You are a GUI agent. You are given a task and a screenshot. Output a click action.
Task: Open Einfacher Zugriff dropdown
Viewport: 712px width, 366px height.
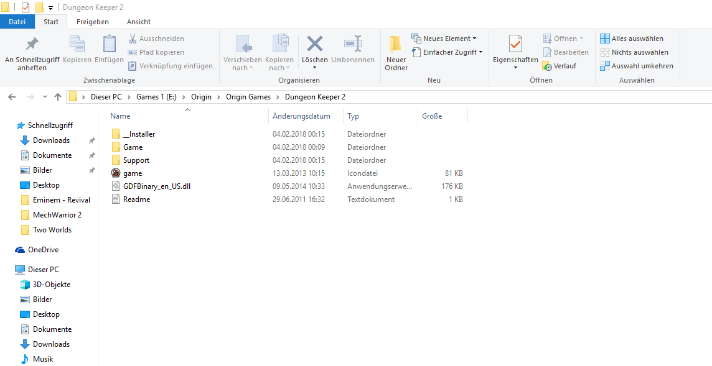click(x=447, y=52)
